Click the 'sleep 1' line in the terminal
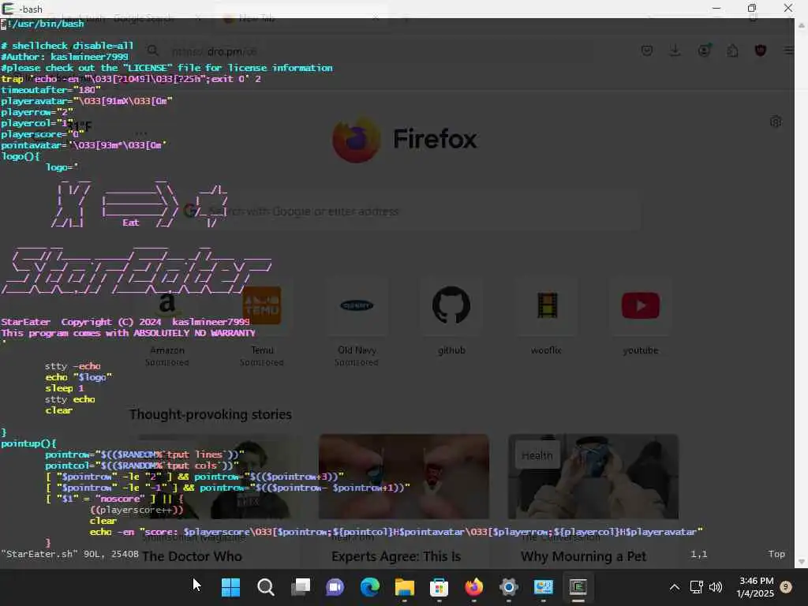Screen dimensions: 808x606 pyautogui.click(x=65, y=388)
